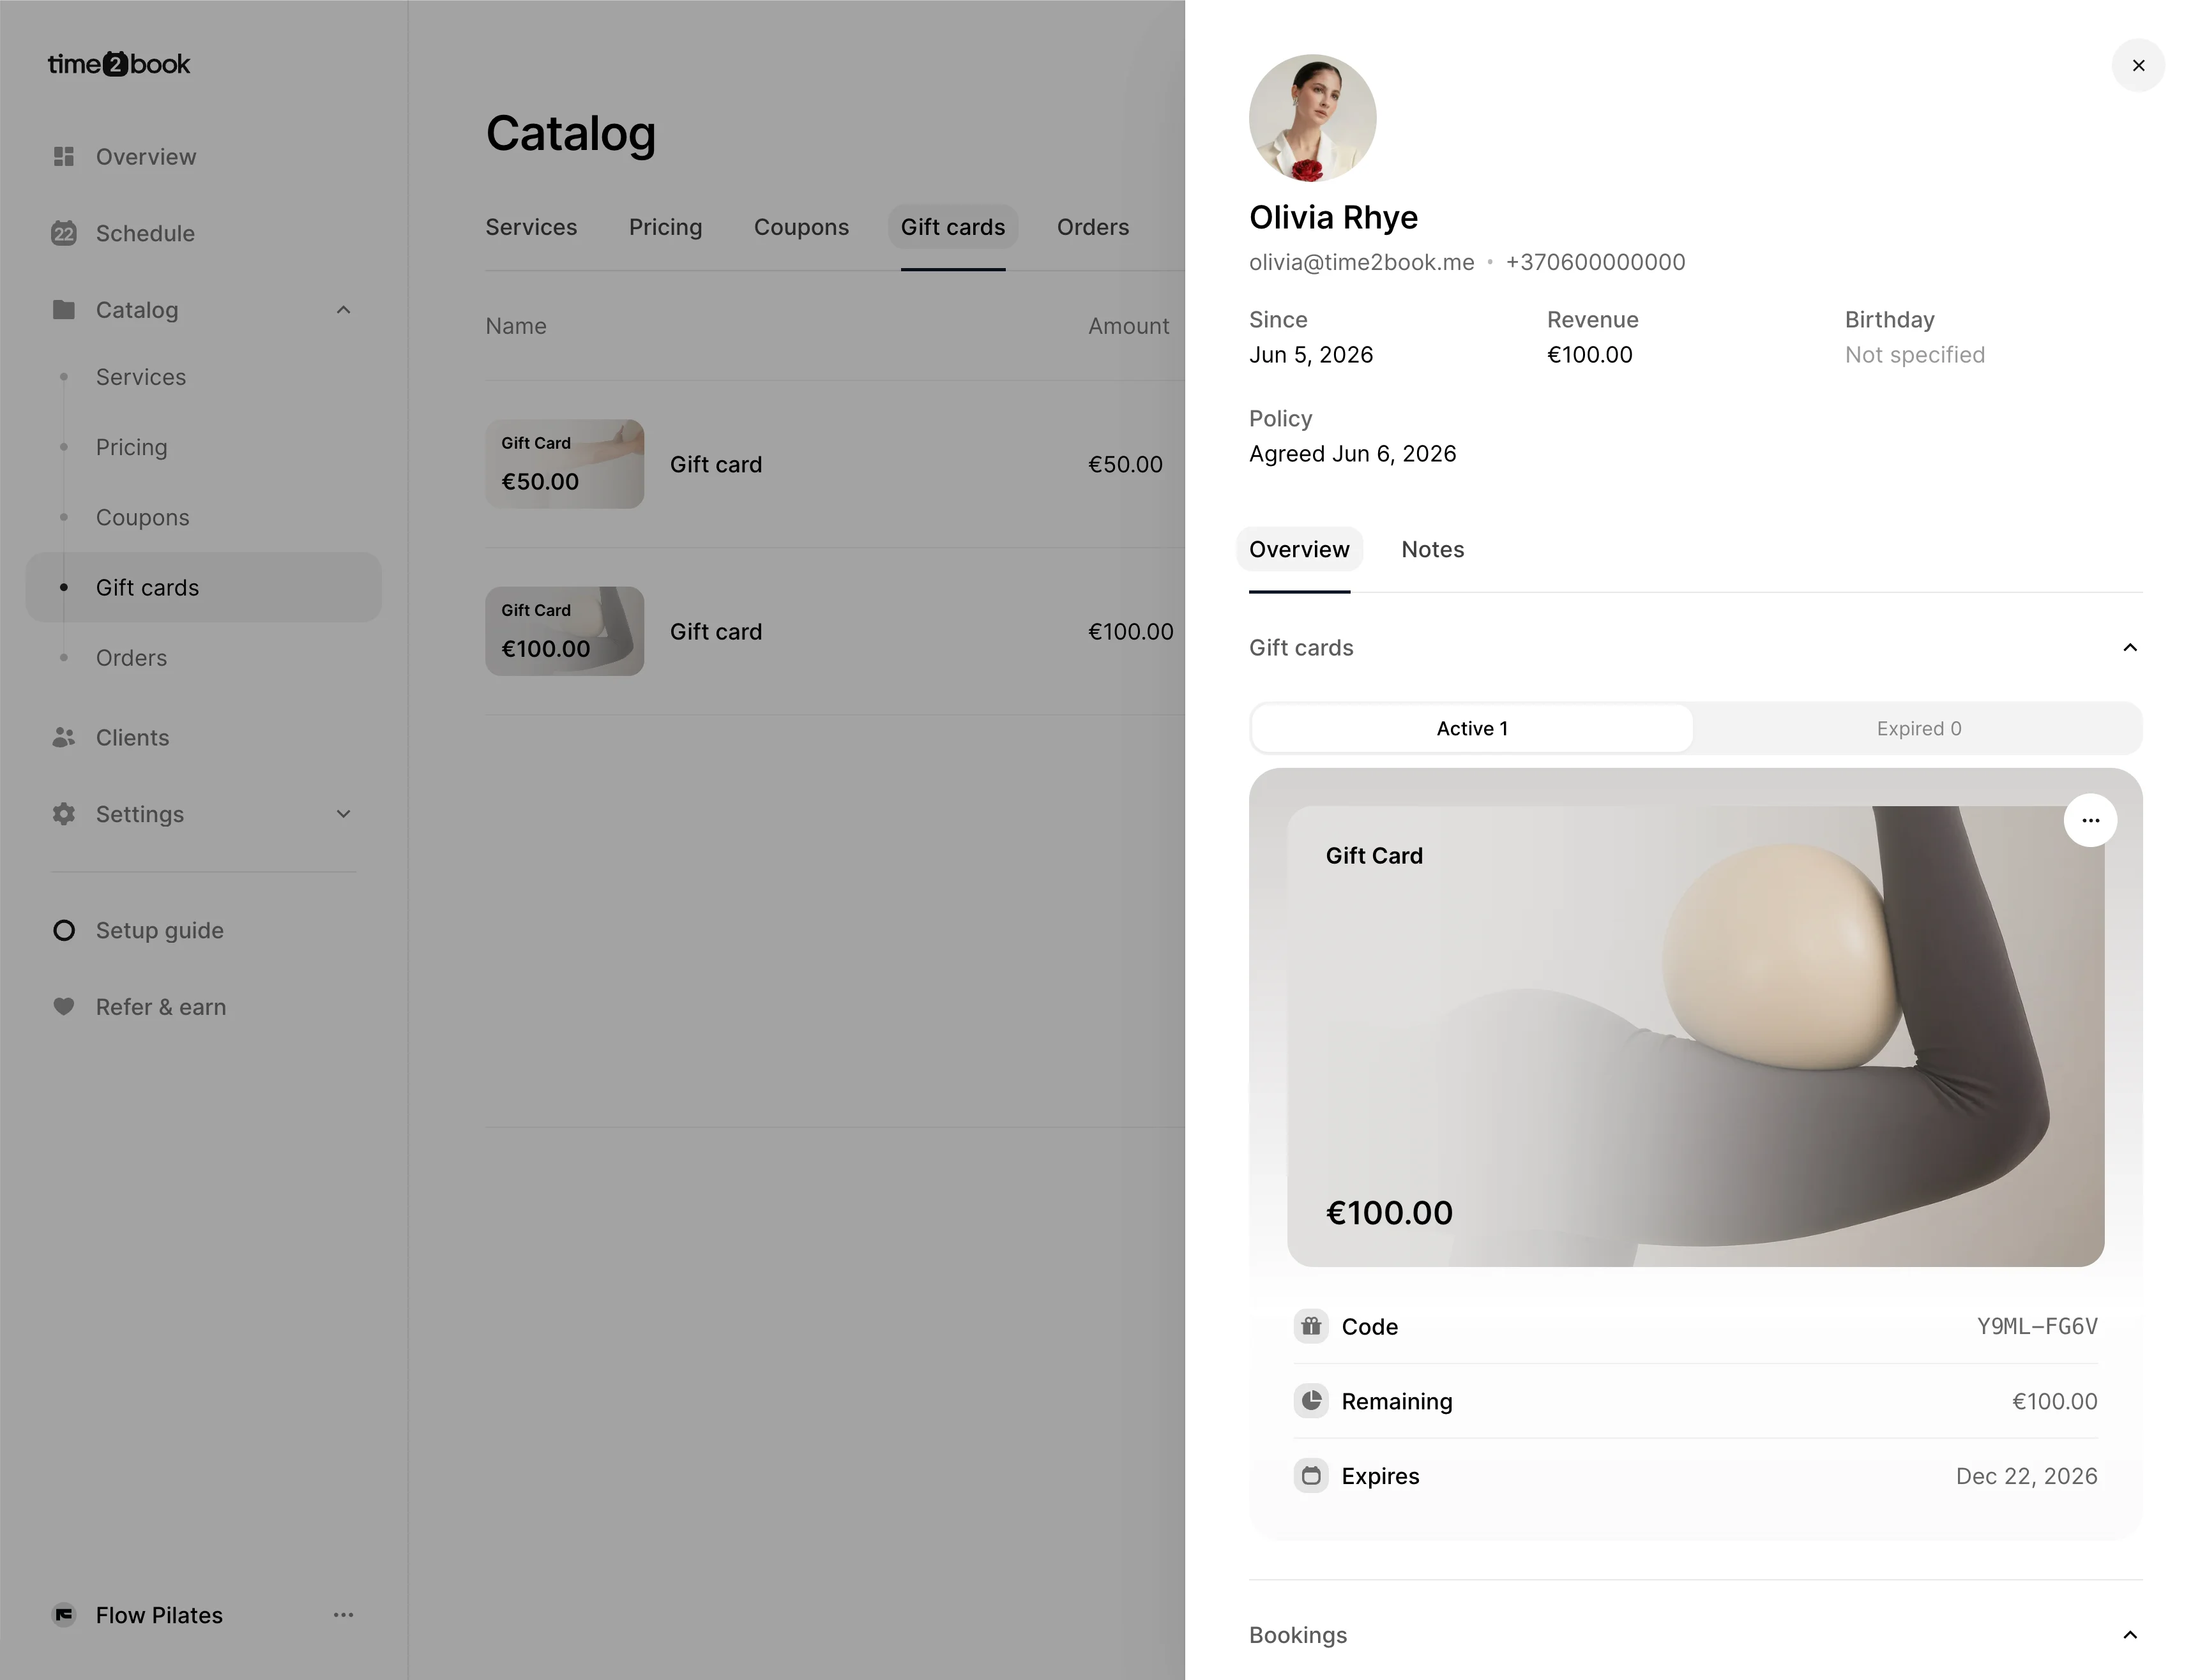Click the Refer & earn heart icon
The width and height of the screenshot is (2207, 1680).
tap(64, 1006)
